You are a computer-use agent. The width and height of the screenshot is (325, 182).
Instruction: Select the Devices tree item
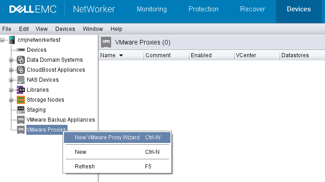tap(36, 50)
